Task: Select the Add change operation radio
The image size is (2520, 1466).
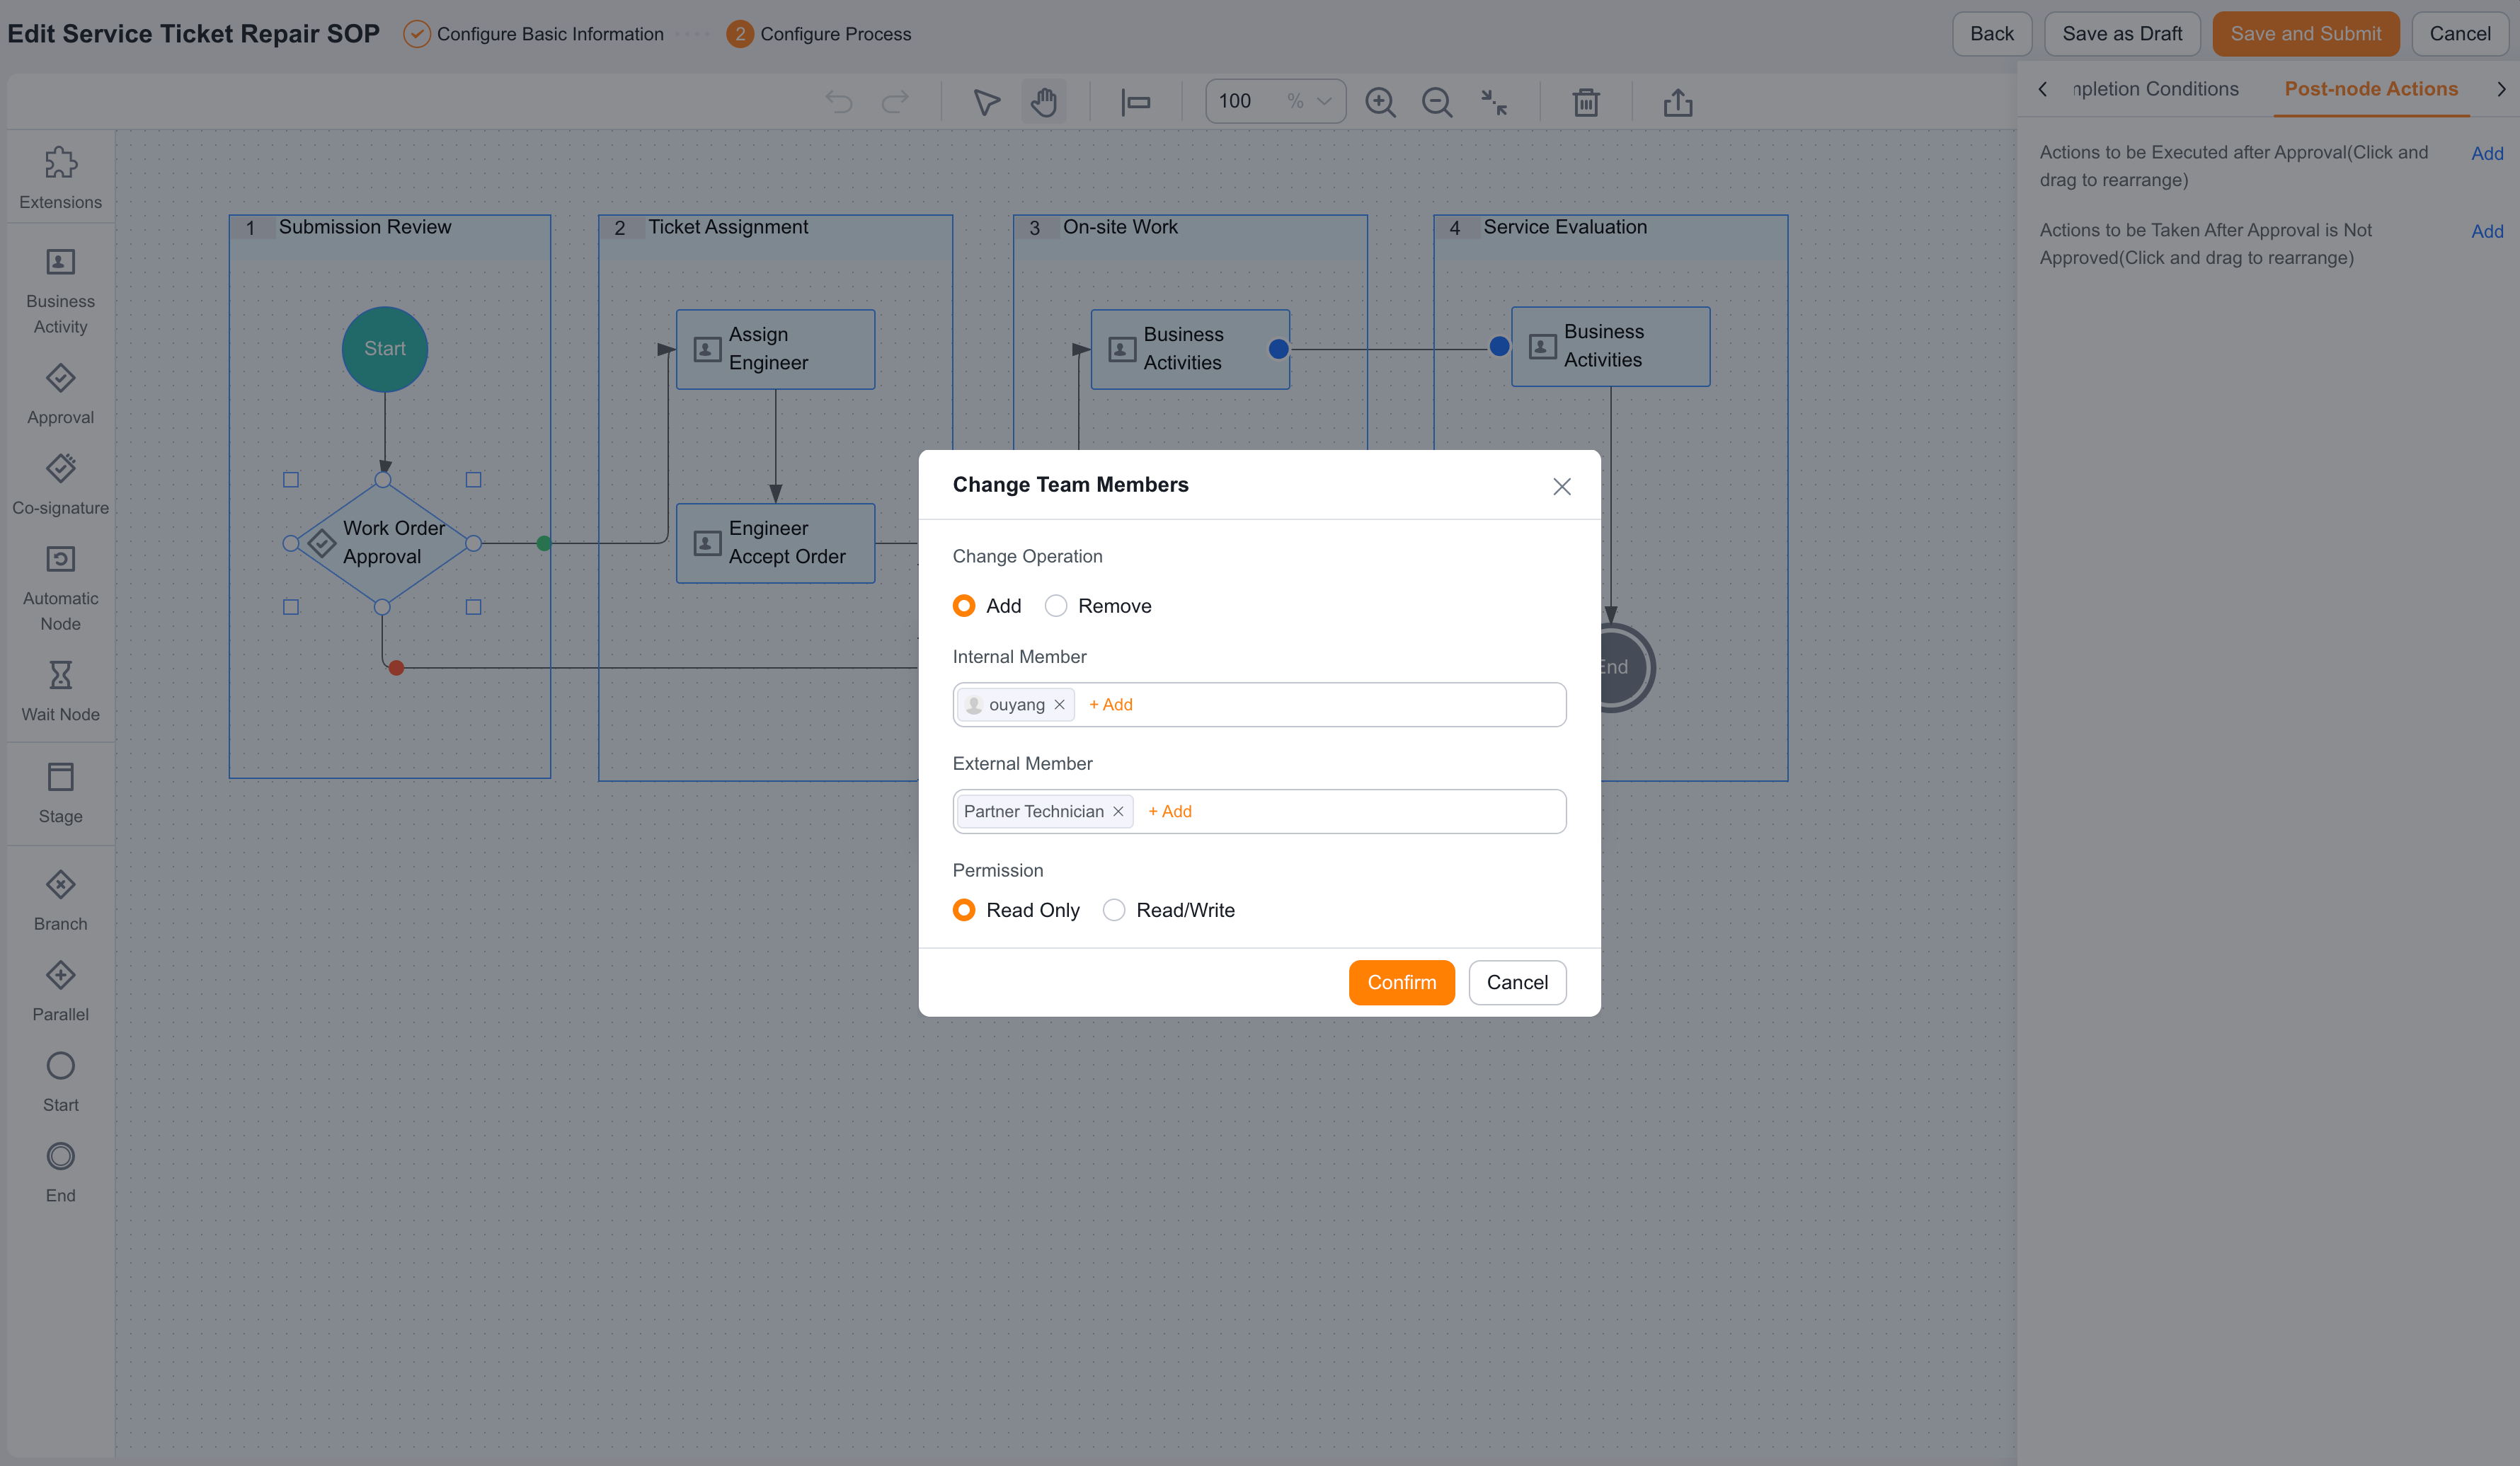Action: coord(964,606)
